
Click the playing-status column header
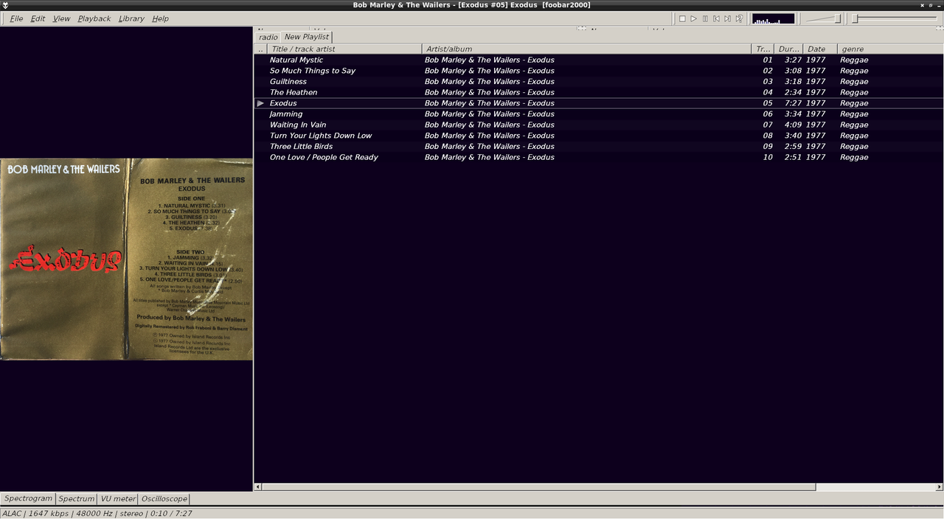260,49
